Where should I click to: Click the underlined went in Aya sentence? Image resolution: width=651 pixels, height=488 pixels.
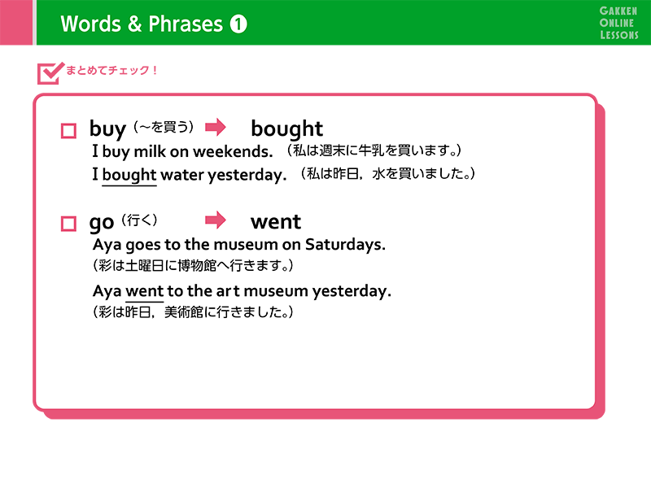coord(145,290)
